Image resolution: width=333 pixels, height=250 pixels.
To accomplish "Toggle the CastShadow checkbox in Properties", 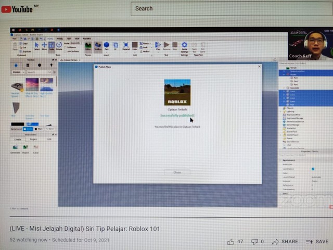I will coord(313,169).
